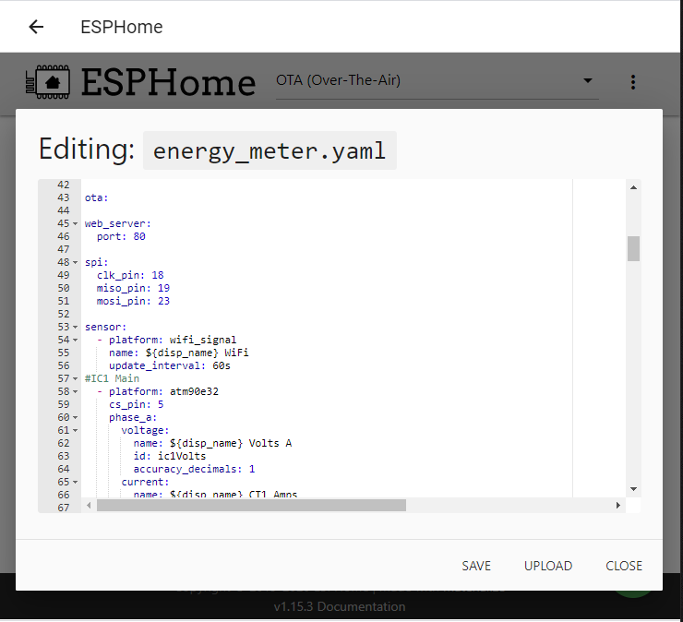The image size is (683, 622).
Task: Save the energy_meter.yaml file
Action: (x=476, y=566)
